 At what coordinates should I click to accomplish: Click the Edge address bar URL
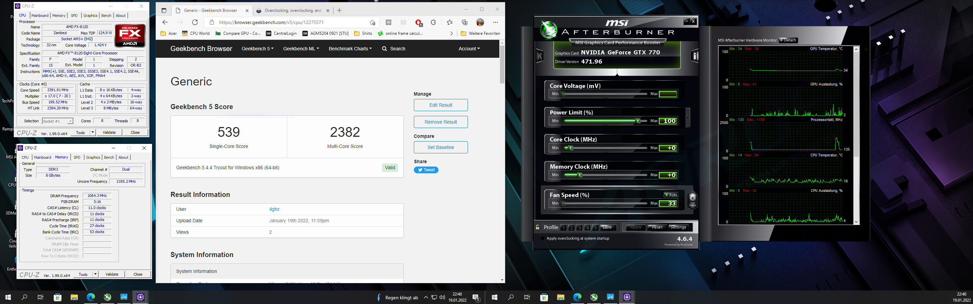[x=271, y=22]
